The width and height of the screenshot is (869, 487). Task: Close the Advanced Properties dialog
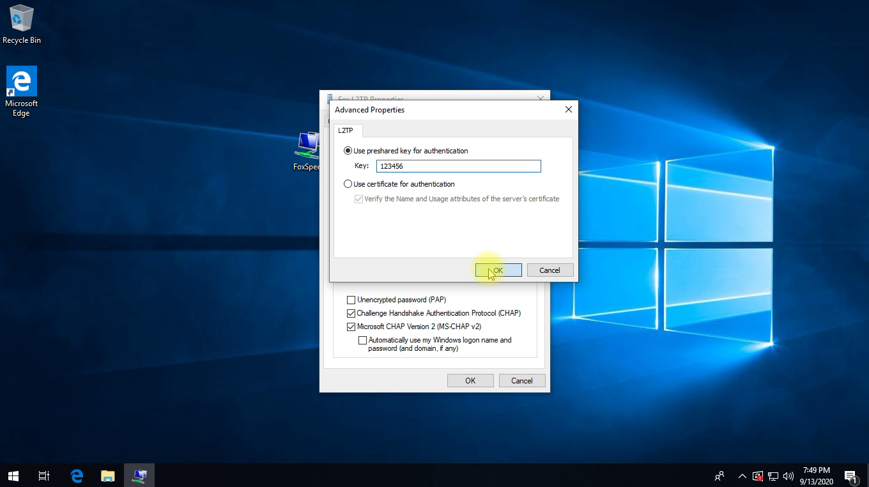pos(568,110)
